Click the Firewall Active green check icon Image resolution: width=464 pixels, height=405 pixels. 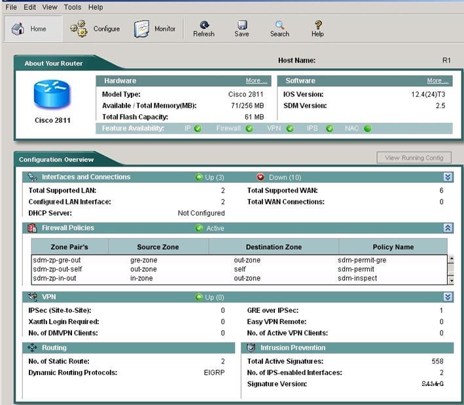199,228
